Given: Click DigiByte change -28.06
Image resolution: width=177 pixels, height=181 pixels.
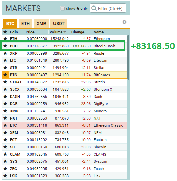Looking at the screenshot, I should click(x=85, y=104).
